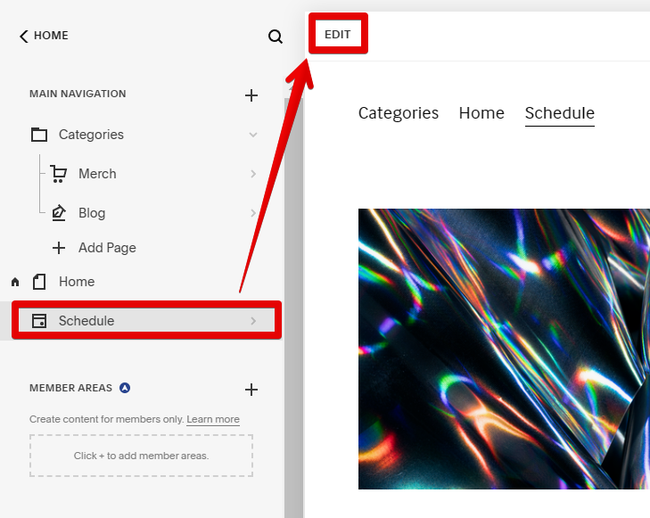Collapse the Categories folder chevron
Image resolution: width=650 pixels, height=518 pixels.
click(253, 135)
